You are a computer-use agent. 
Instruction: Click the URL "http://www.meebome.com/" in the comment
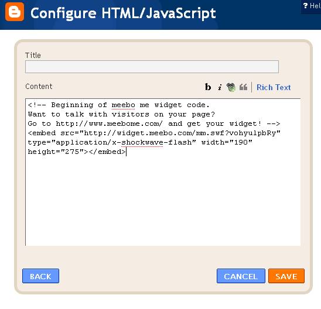click(110, 123)
